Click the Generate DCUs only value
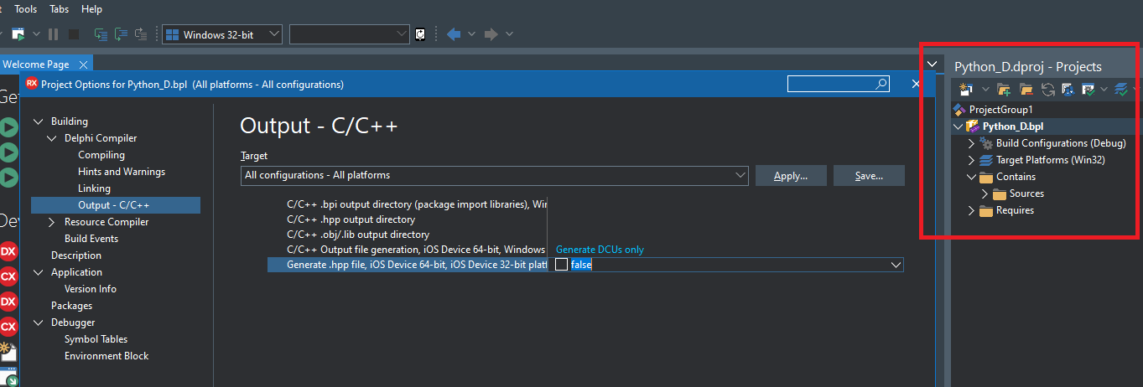Screen dimensions: 1143x387 click(600, 250)
